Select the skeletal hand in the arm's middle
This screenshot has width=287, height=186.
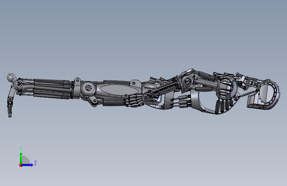coord(136,100)
